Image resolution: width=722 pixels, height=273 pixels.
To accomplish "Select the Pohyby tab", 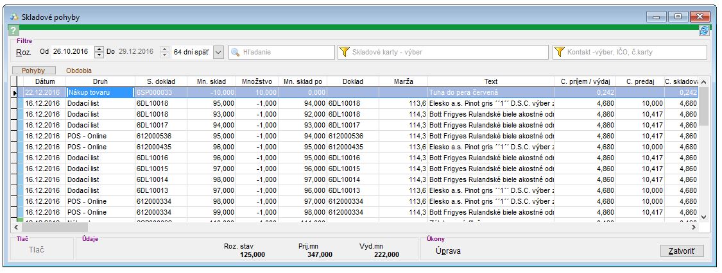I will point(34,70).
